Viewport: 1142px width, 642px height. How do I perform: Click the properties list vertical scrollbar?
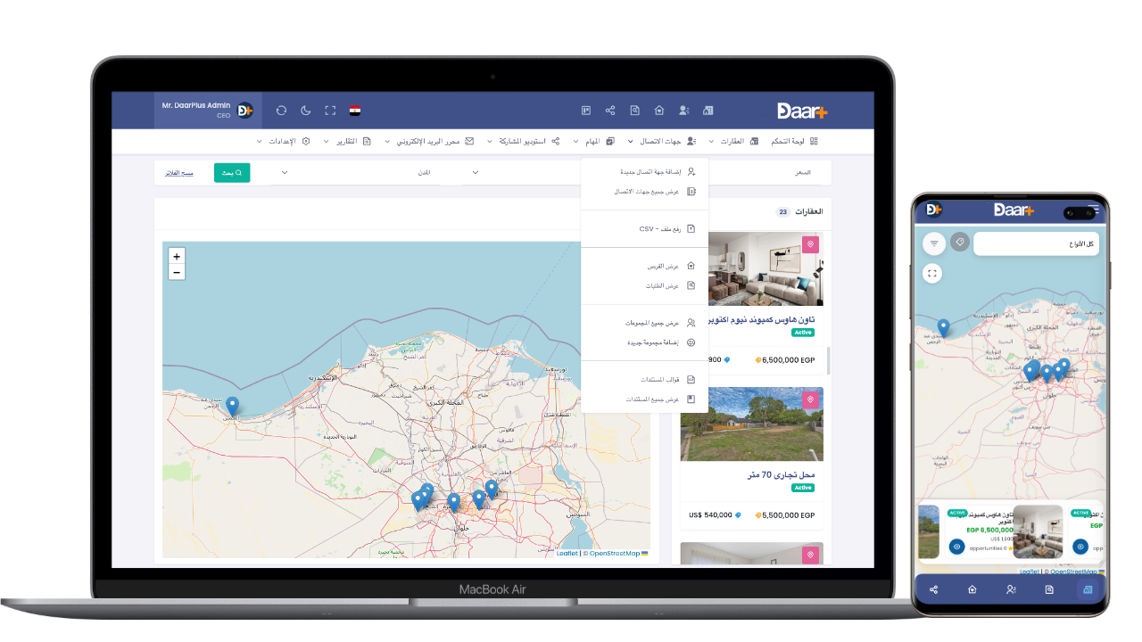click(x=829, y=360)
